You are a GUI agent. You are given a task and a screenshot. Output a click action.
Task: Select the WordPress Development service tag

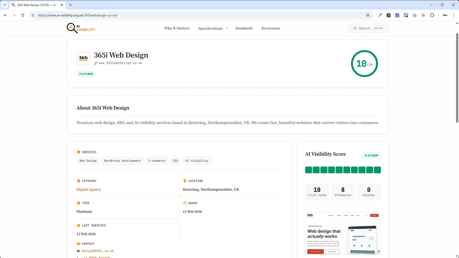pos(122,161)
